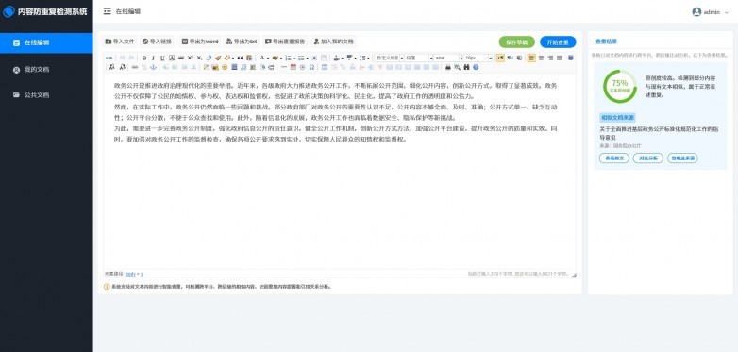
Task: Click the 导入链接 button
Action: click(158, 42)
